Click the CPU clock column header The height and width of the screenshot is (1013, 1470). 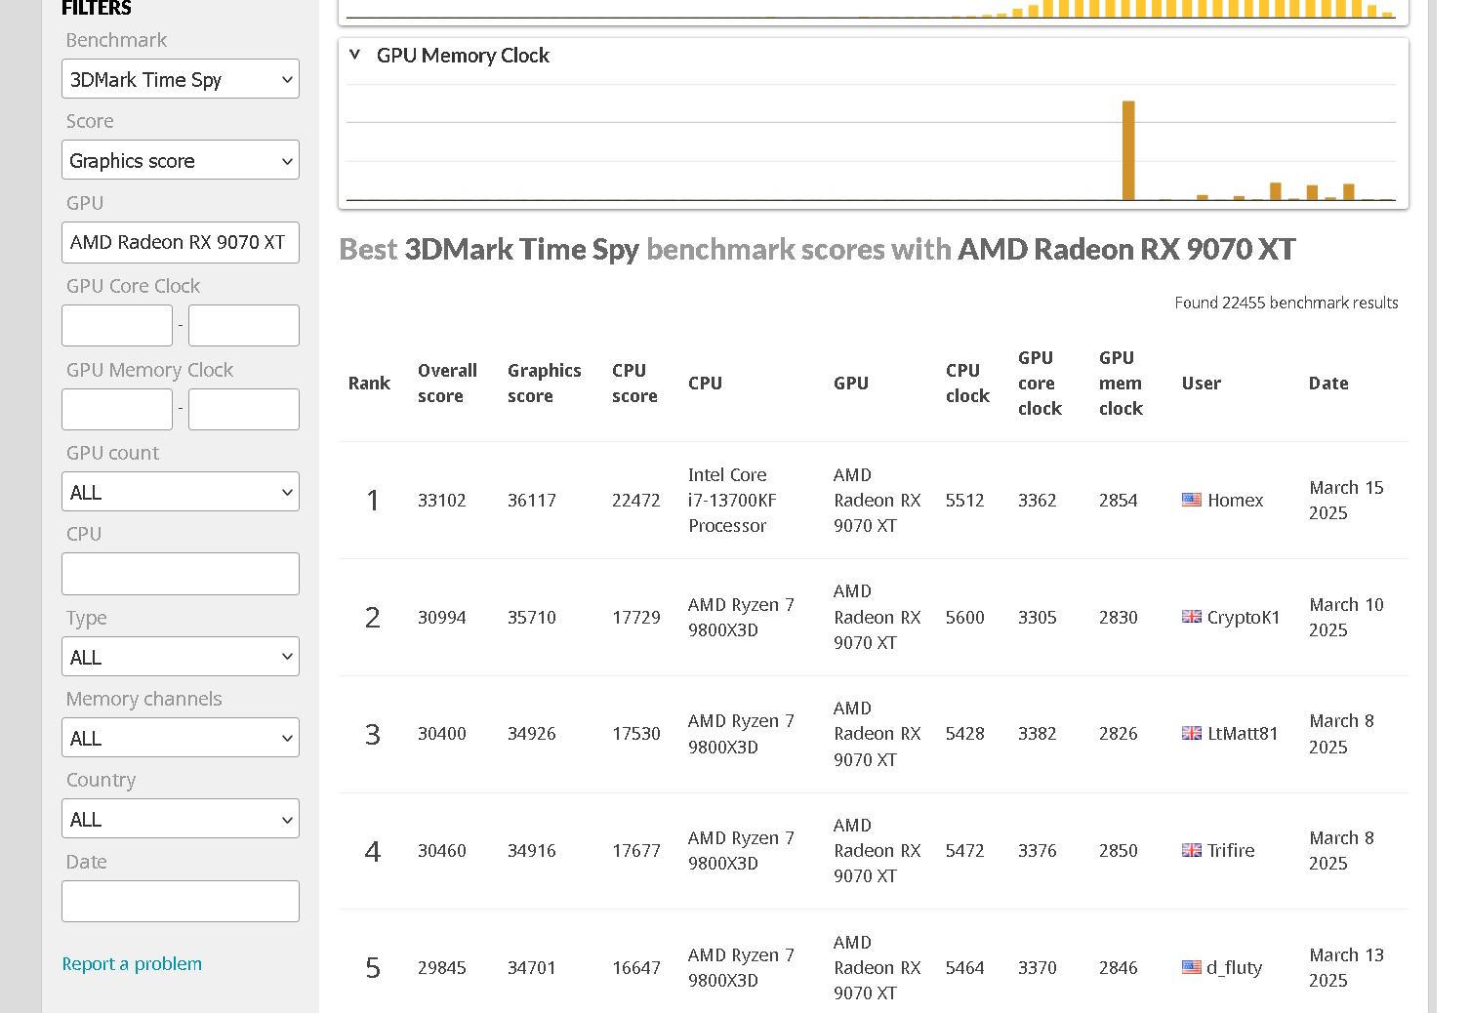tap(967, 383)
